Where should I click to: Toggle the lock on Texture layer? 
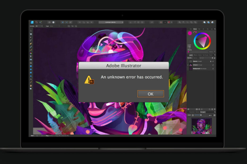point(211,61)
